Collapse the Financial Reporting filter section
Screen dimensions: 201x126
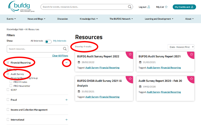66,63
